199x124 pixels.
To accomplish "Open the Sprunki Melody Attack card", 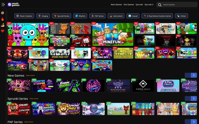I will (x=189, y=109).
